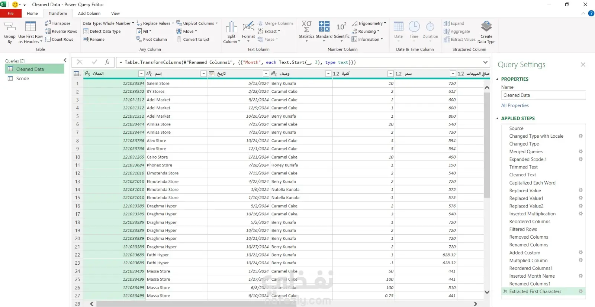Click the Reverse Rows icon

48,31
